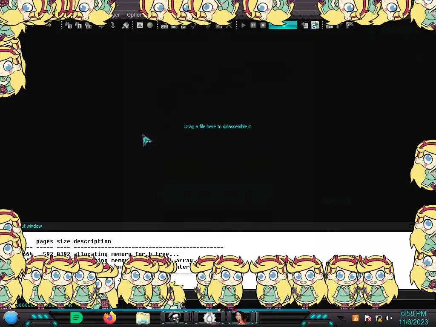The width and height of the screenshot is (436, 327).
Task: Click the flashlight search icon
Action: [x=126, y=26]
